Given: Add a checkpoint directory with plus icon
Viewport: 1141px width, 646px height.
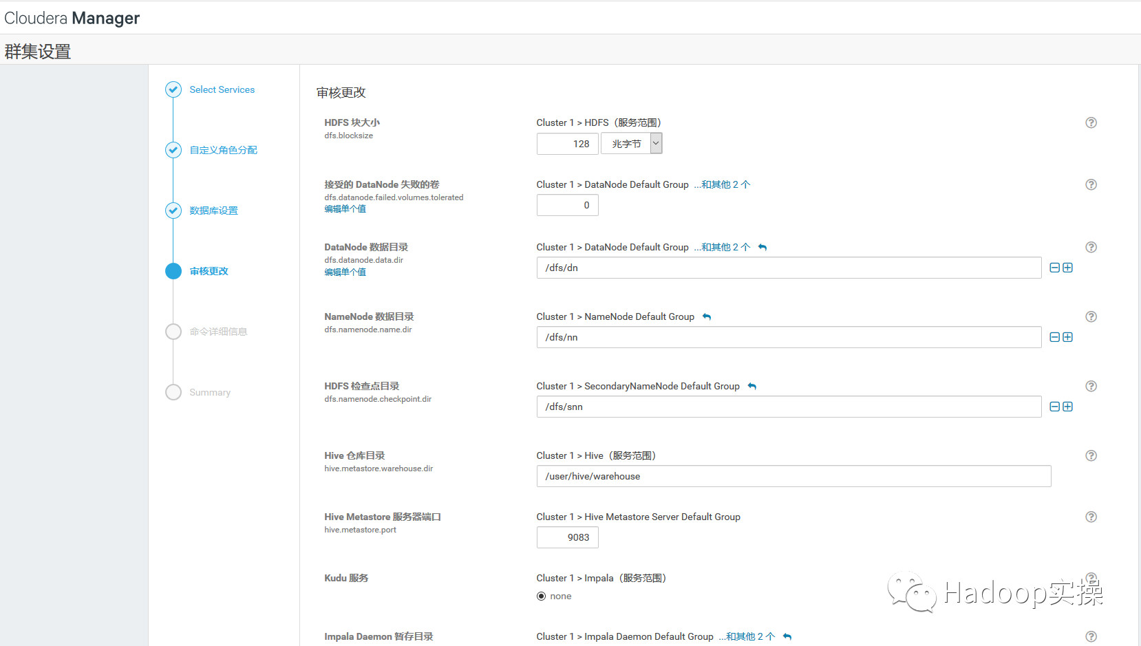Looking at the screenshot, I should pyautogui.click(x=1067, y=407).
